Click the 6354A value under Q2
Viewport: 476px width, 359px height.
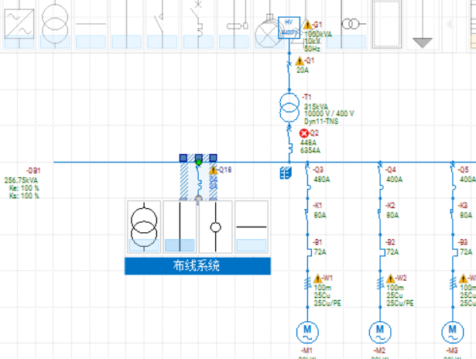[310, 150]
